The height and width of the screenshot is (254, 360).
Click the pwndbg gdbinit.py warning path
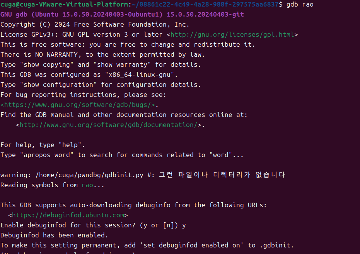tap(89, 175)
